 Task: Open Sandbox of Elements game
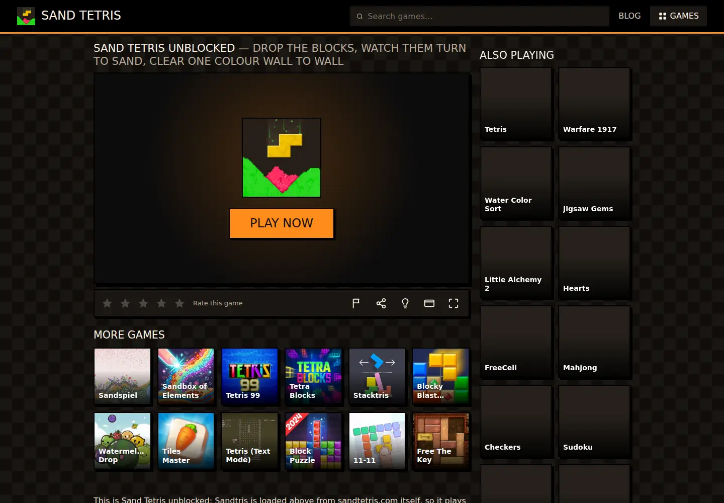click(x=186, y=376)
